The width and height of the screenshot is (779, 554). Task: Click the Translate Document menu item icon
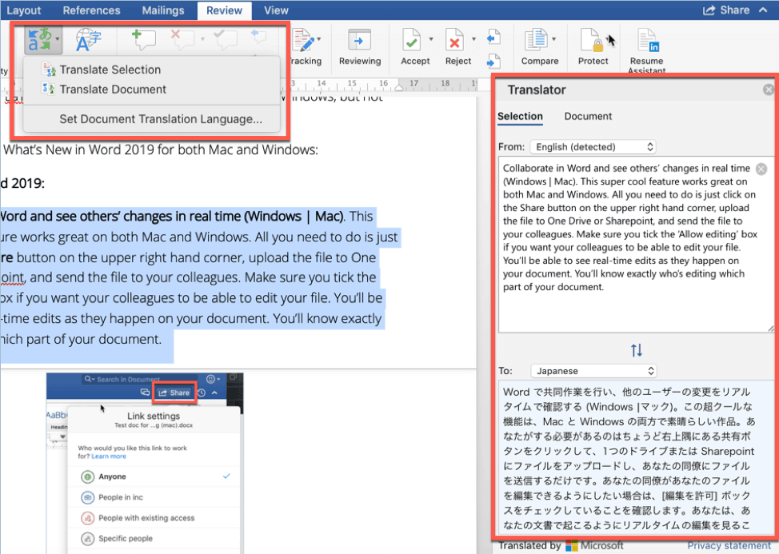tap(48, 90)
